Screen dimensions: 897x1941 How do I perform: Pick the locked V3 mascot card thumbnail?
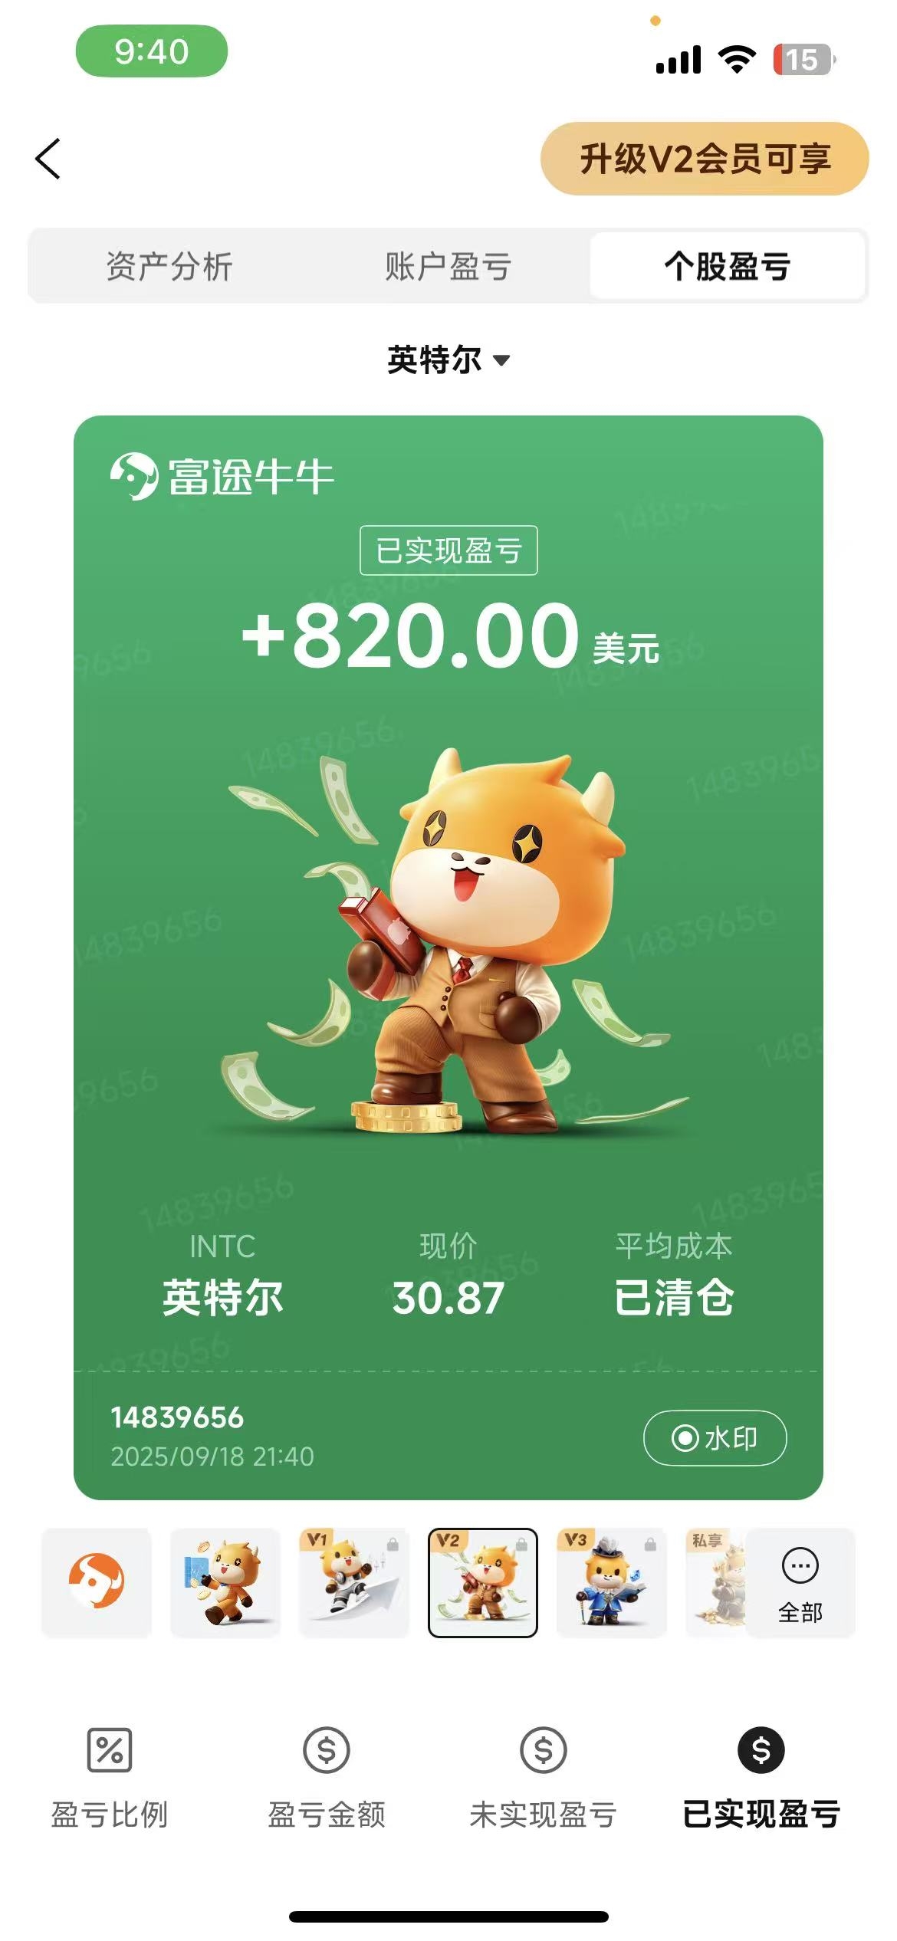click(x=611, y=1582)
